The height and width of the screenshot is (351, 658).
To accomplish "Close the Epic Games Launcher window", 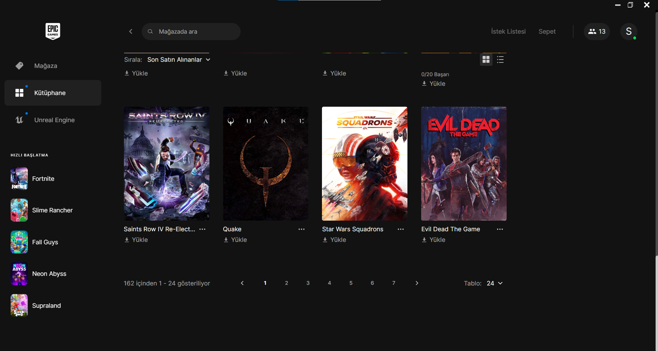I will 647,5.
